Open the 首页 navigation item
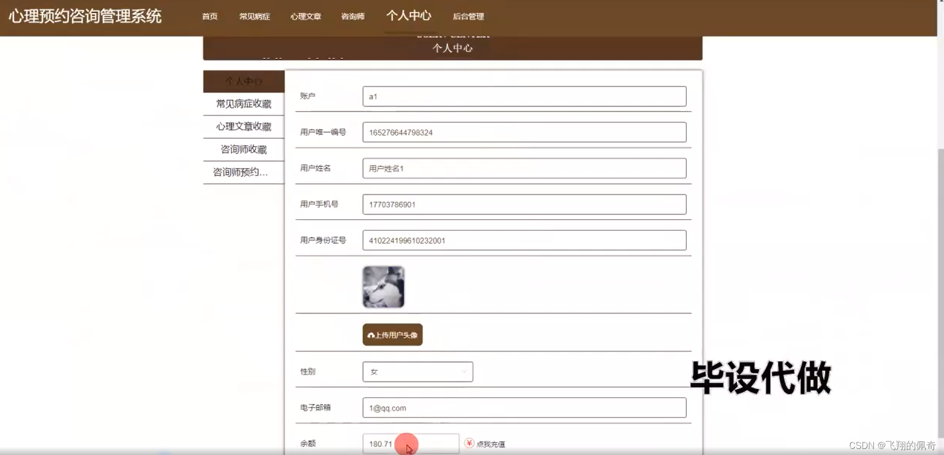This screenshot has height=455, width=944. 209,16
